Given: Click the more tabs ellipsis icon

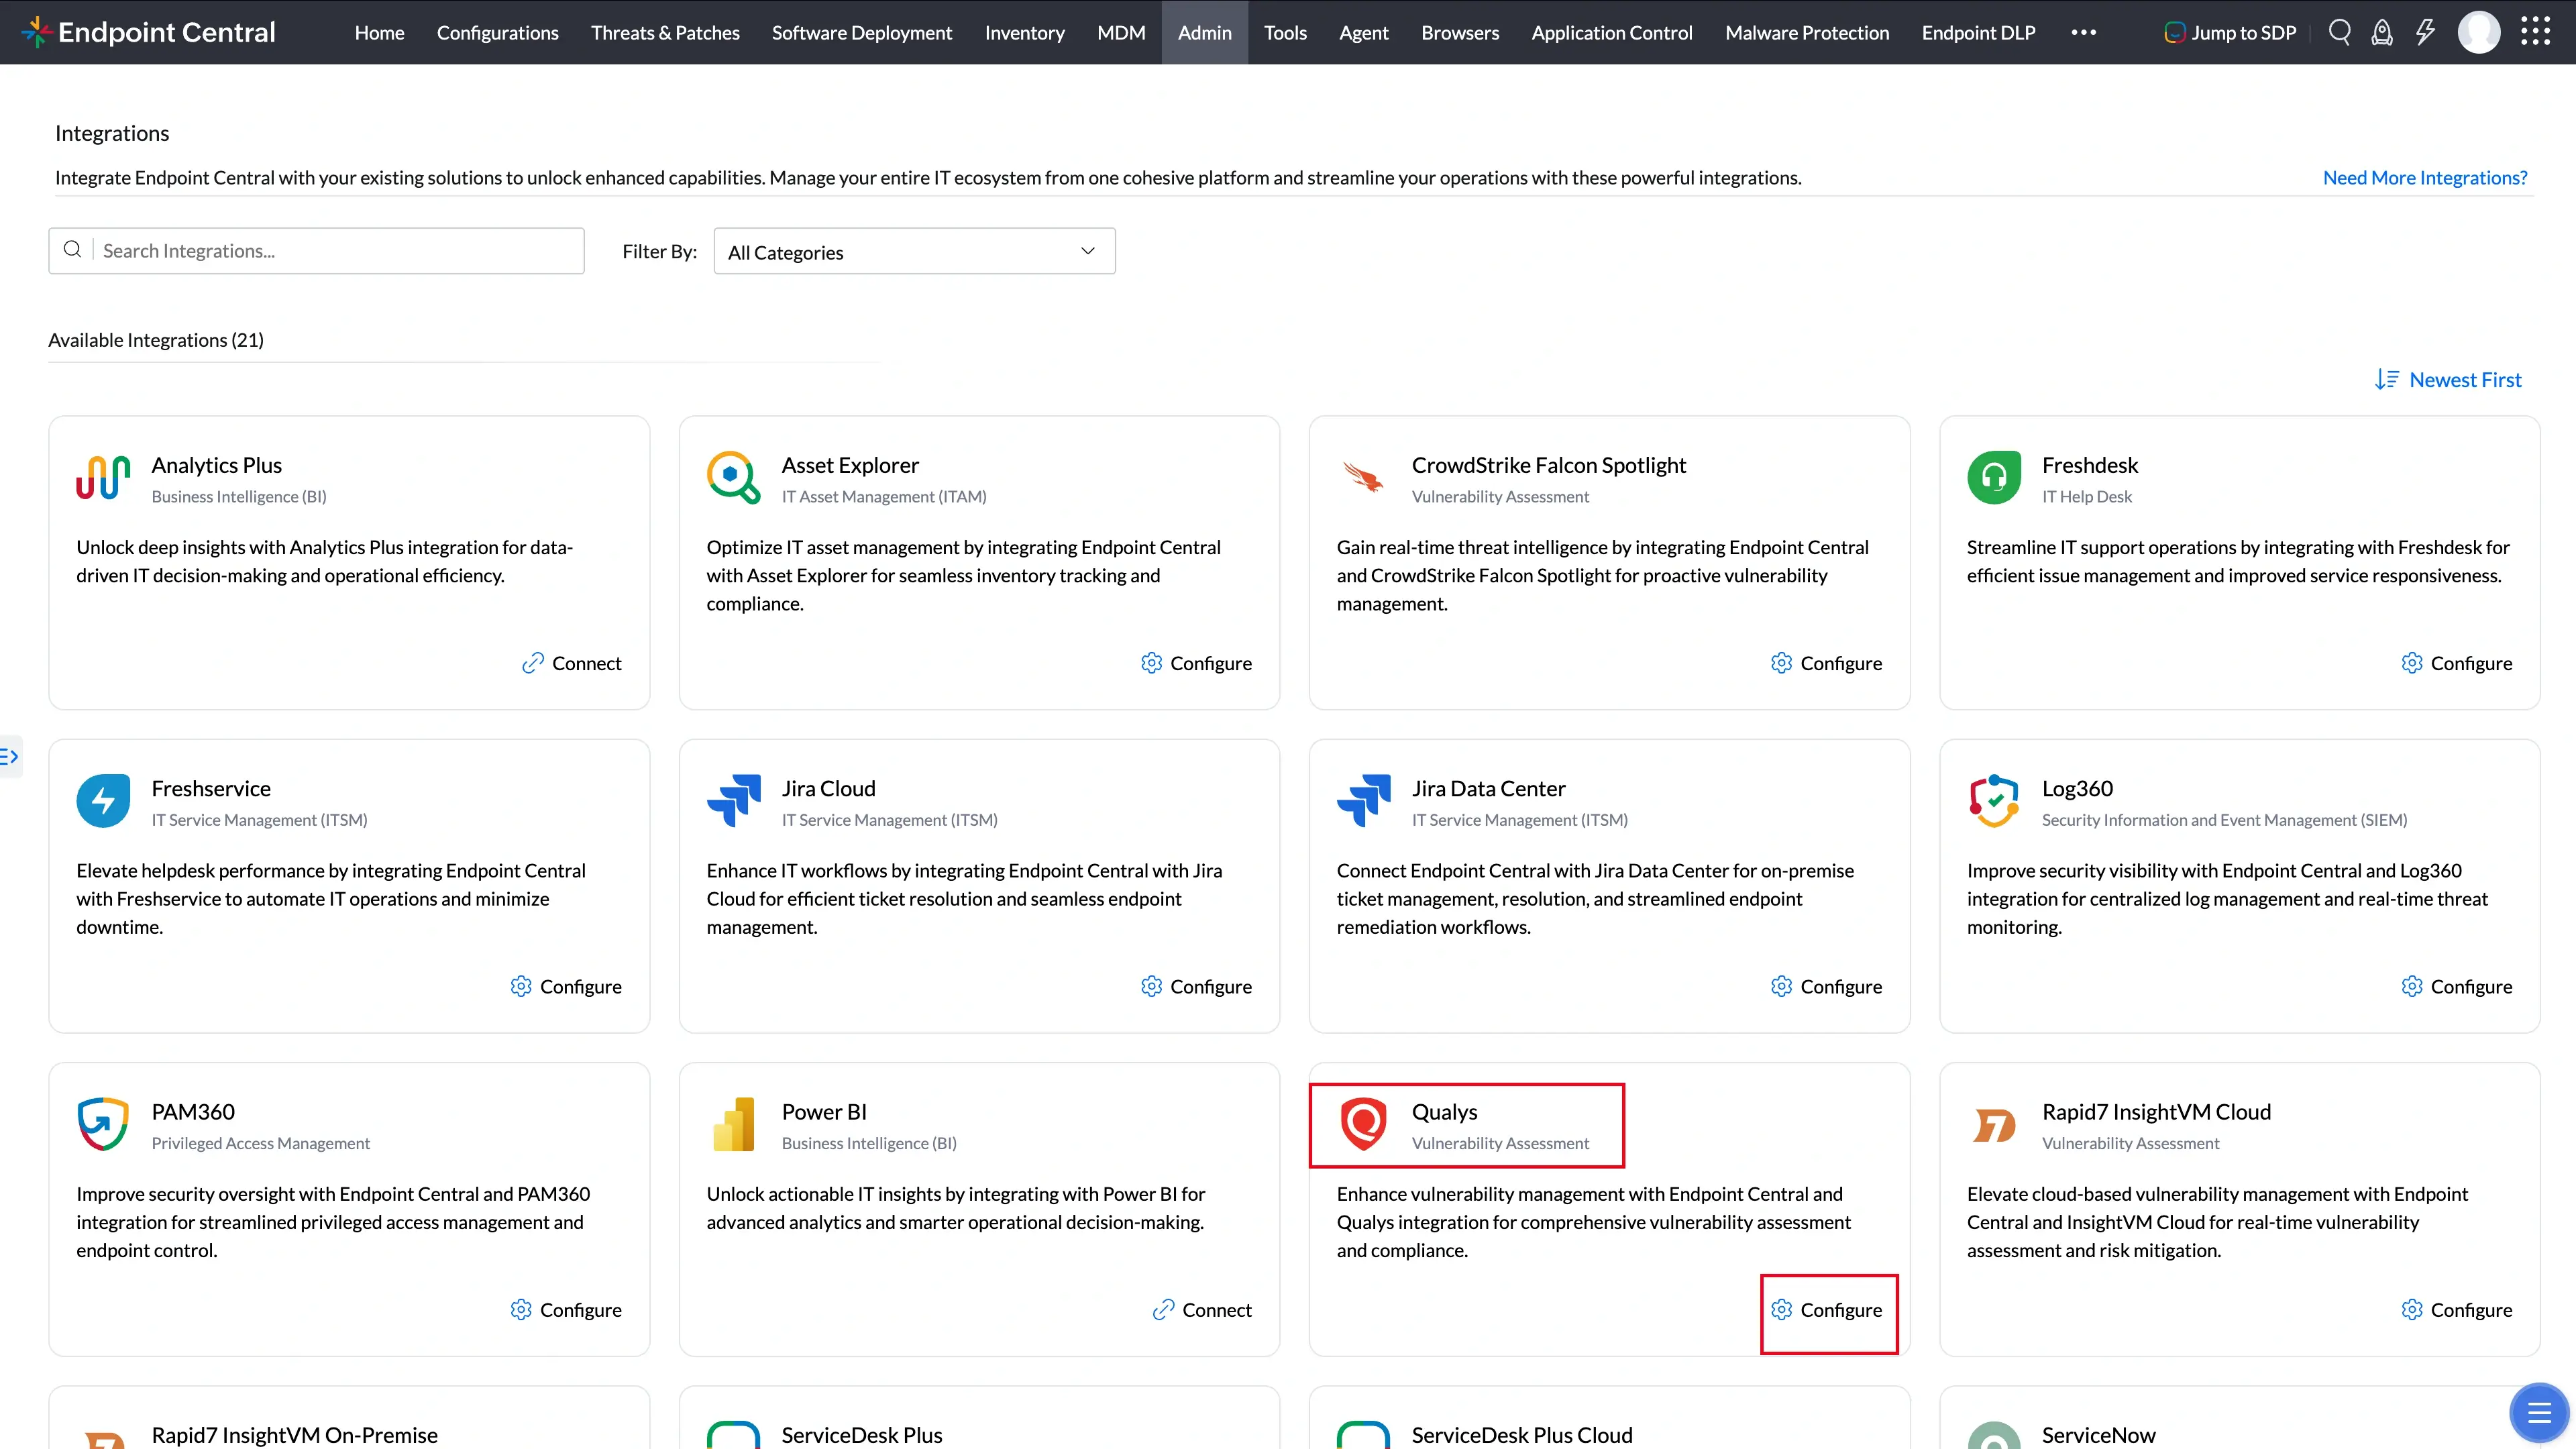Looking at the screenshot, I should point(2083,32).
